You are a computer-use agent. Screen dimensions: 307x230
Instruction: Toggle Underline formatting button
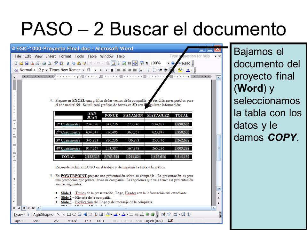pos(112,70)
